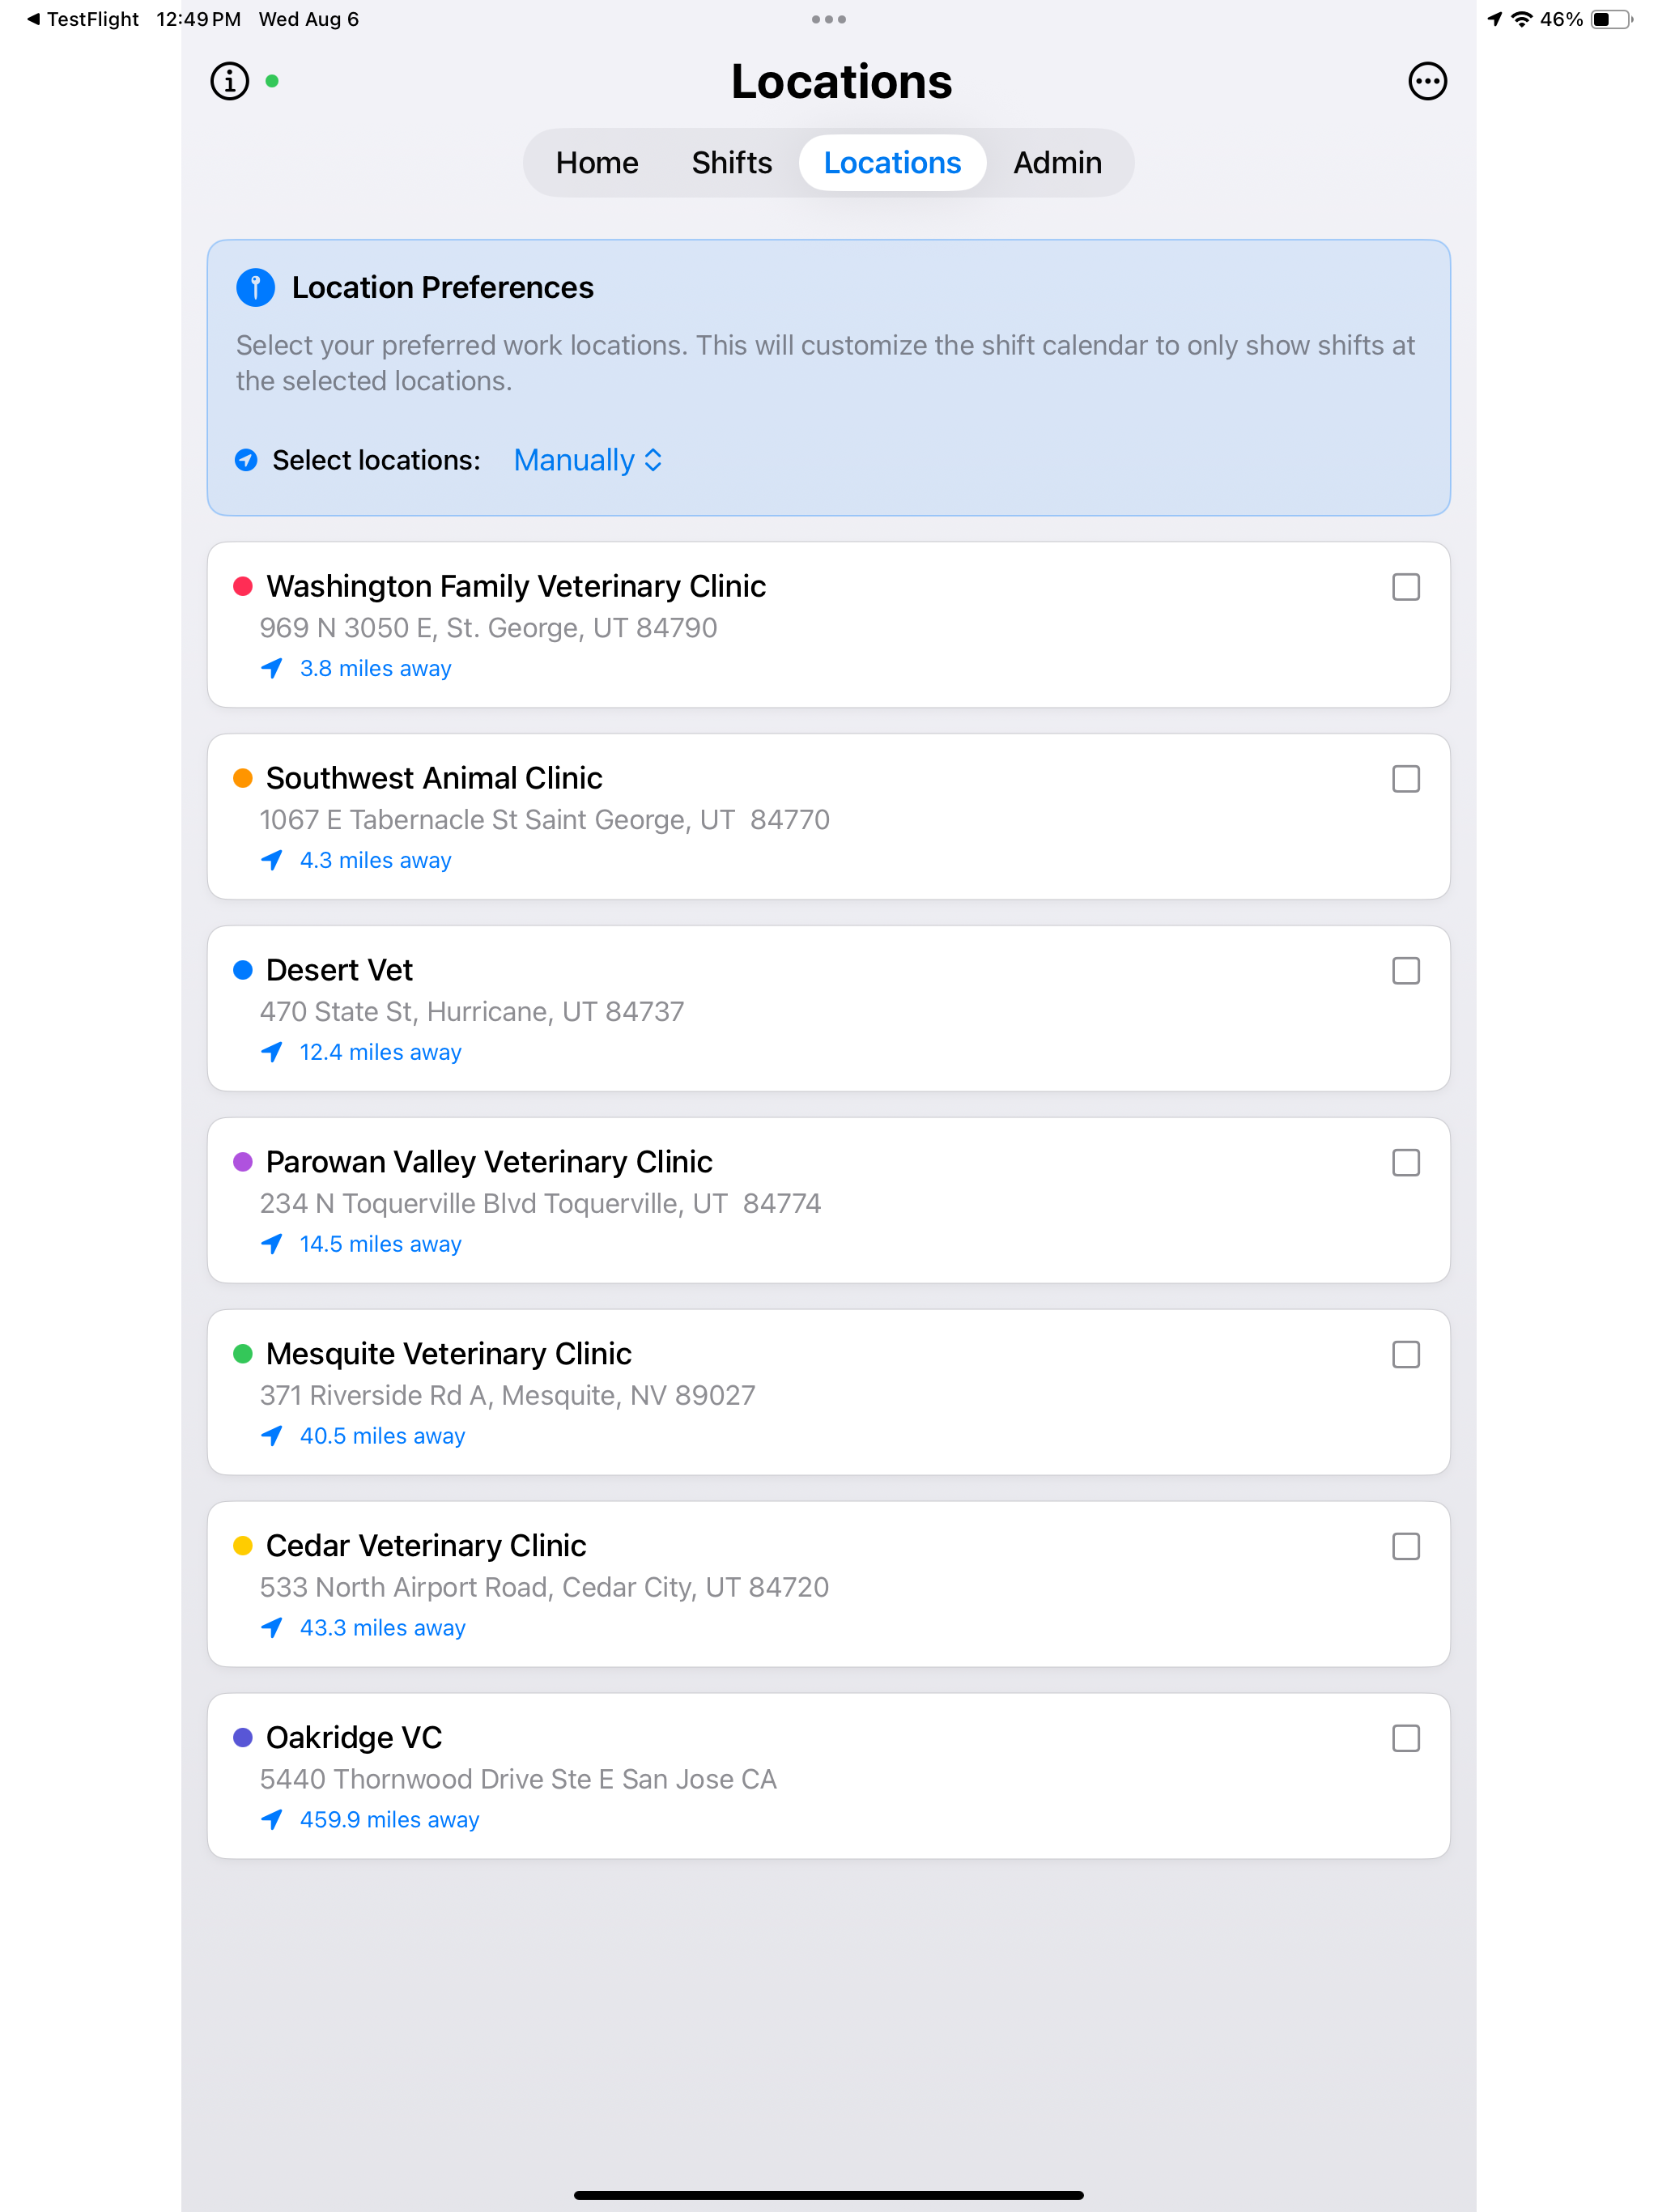The image size is (1658, 2212).
Task: Open 459.9 miles away distance link
Action: (x=389, y=1820)
